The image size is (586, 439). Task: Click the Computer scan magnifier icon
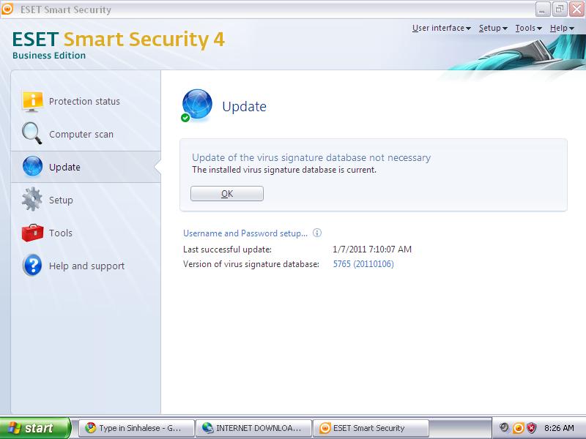coord(31,133)
